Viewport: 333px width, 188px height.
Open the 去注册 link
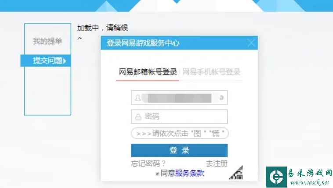(217, 163)
